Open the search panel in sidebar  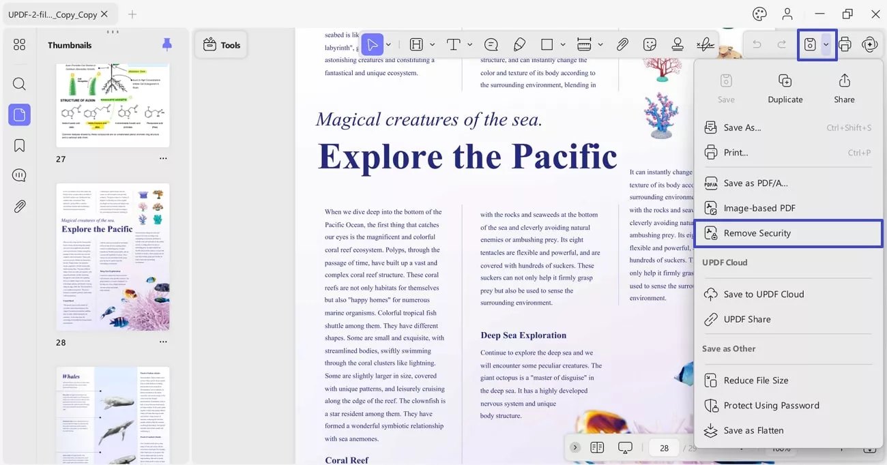click(x=19, y=84)
